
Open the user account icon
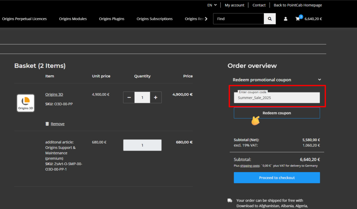[286, 19]
